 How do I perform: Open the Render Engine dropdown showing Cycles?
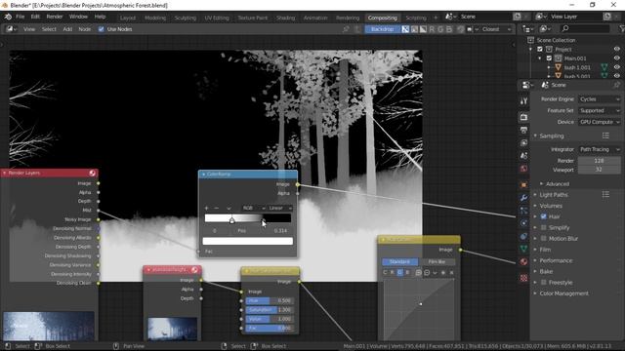tap(600, 99)
